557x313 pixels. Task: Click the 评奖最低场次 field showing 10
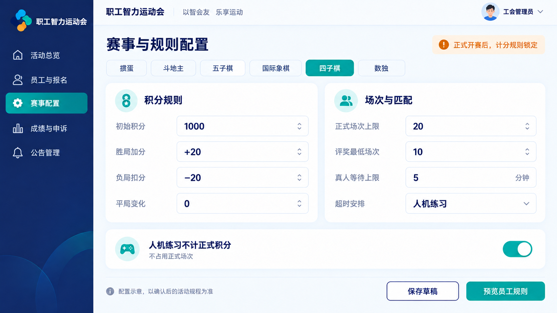pyautogui.click(x=471, y=152)
